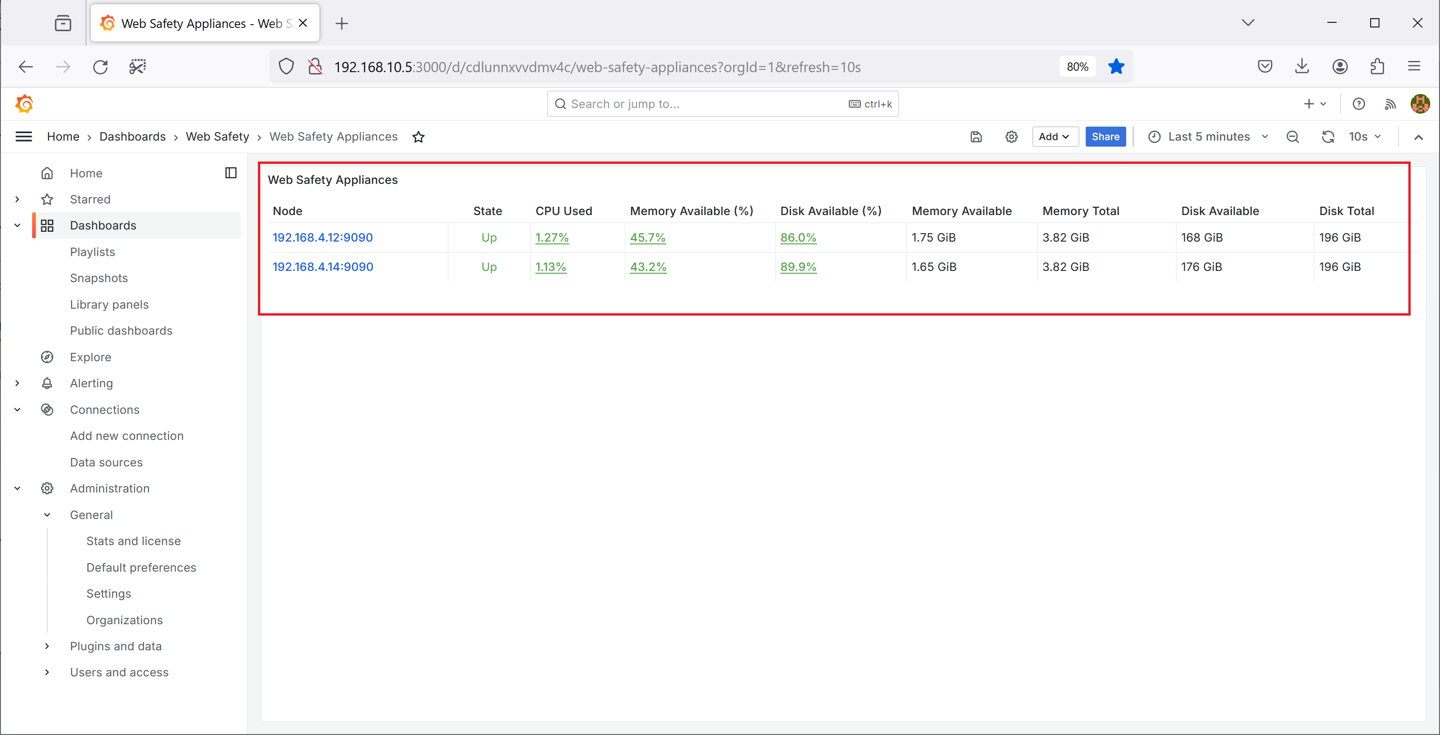This screenshot has height=735, width=1440.
Task: Expand Plugins and data subsection
Action: pos(47,646)
